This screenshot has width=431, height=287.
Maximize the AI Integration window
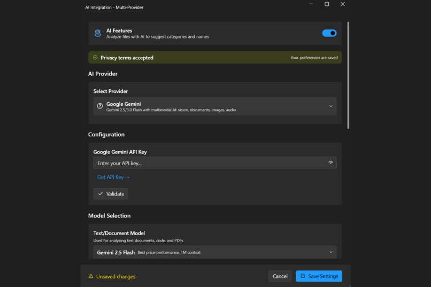point(327,4)
